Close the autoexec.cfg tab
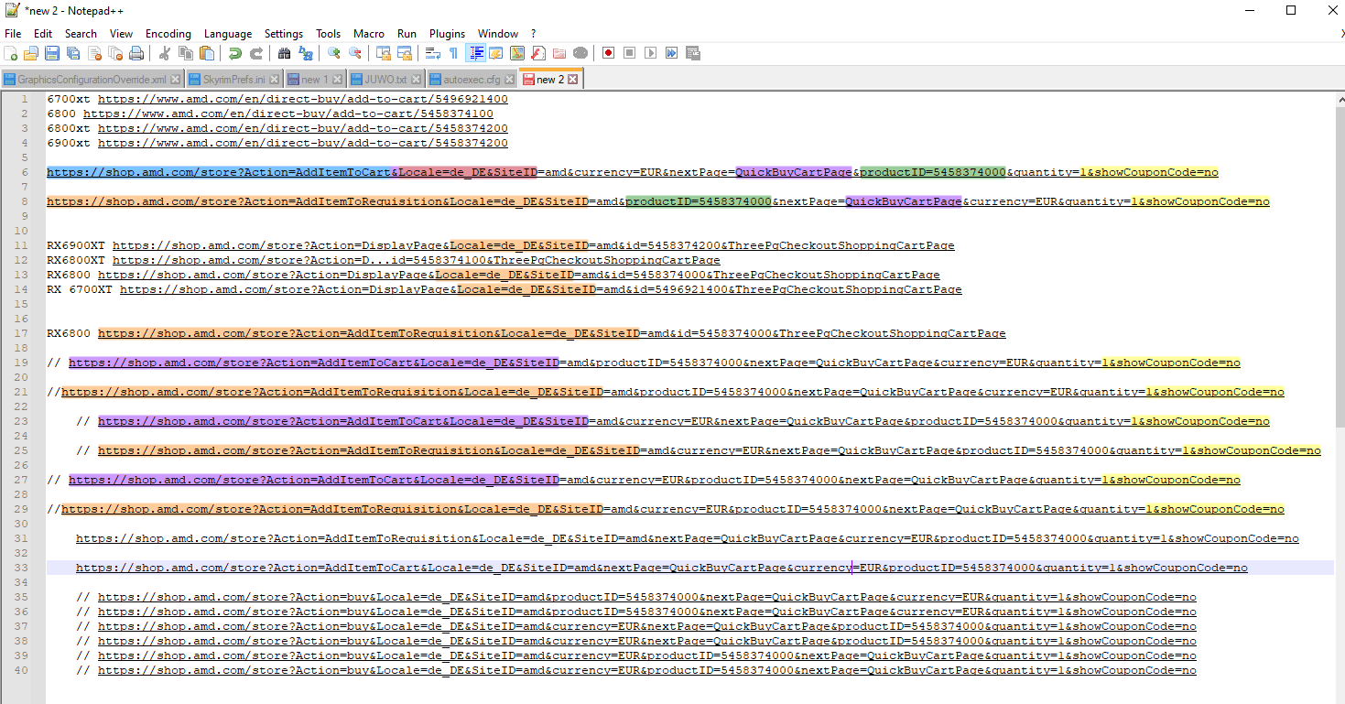The image size is (1345, 704). [x=510, y=80]
